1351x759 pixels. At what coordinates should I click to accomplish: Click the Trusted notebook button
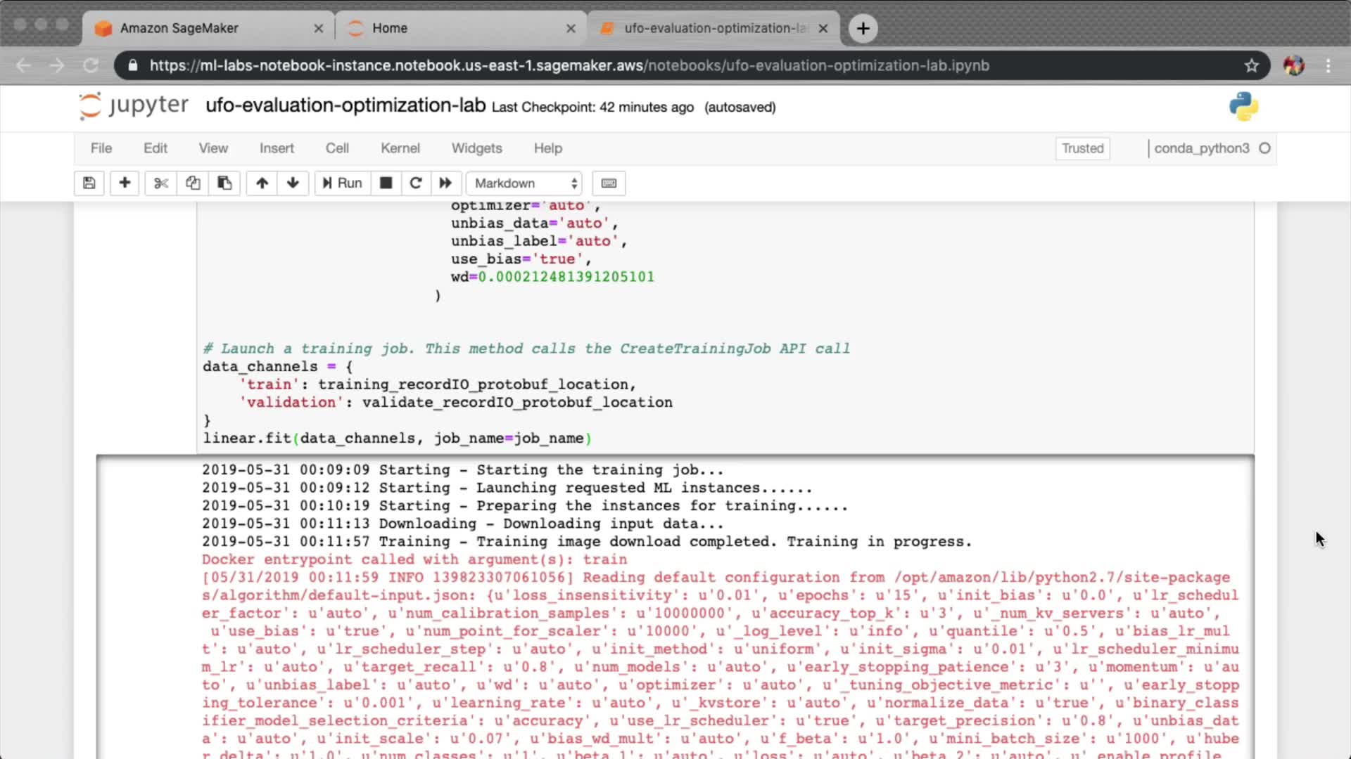tap(1082, 148)
